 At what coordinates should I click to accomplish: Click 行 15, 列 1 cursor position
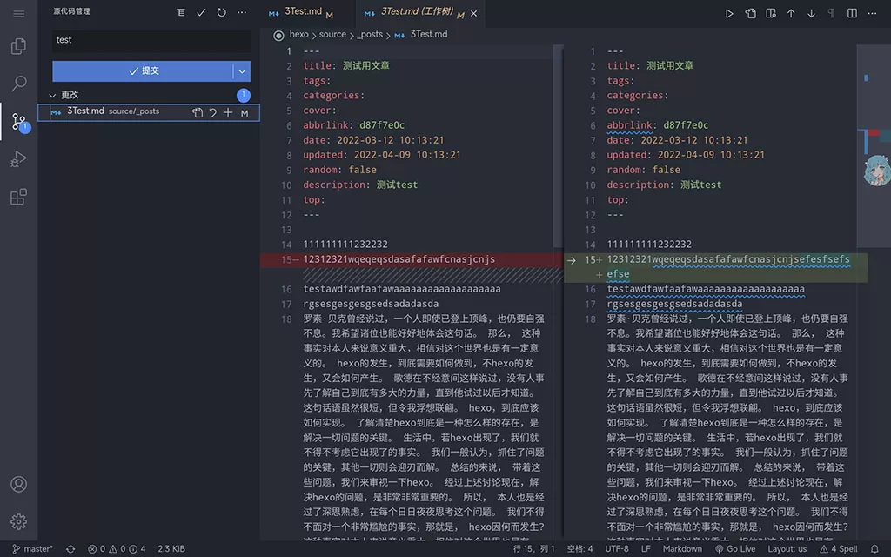tap(533, 549)
